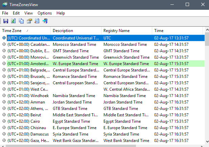Click the bullet icon of the Amman row
Image resolution: width=209 pixels, height=147 pixels.
(x=4, y=102)
